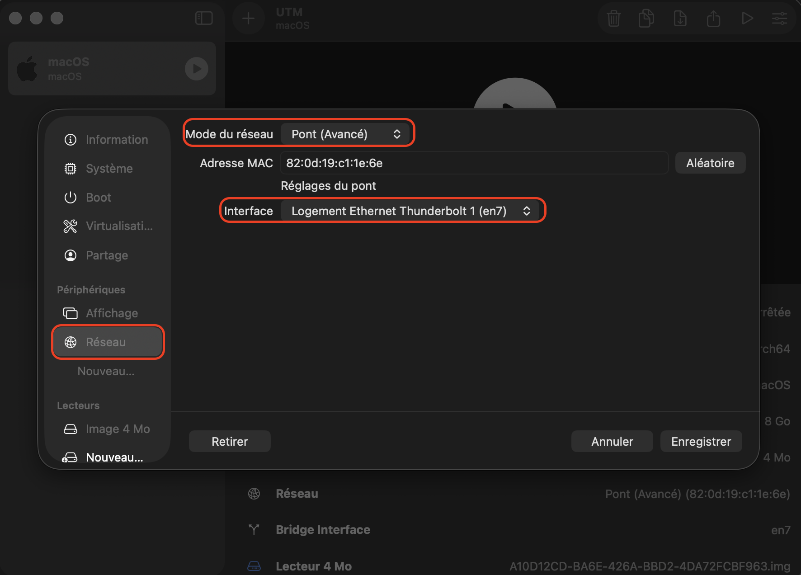Click the Lecteur 4 Mo drive icon
This screenshot has height=575, width=801.
click(254, 566)
